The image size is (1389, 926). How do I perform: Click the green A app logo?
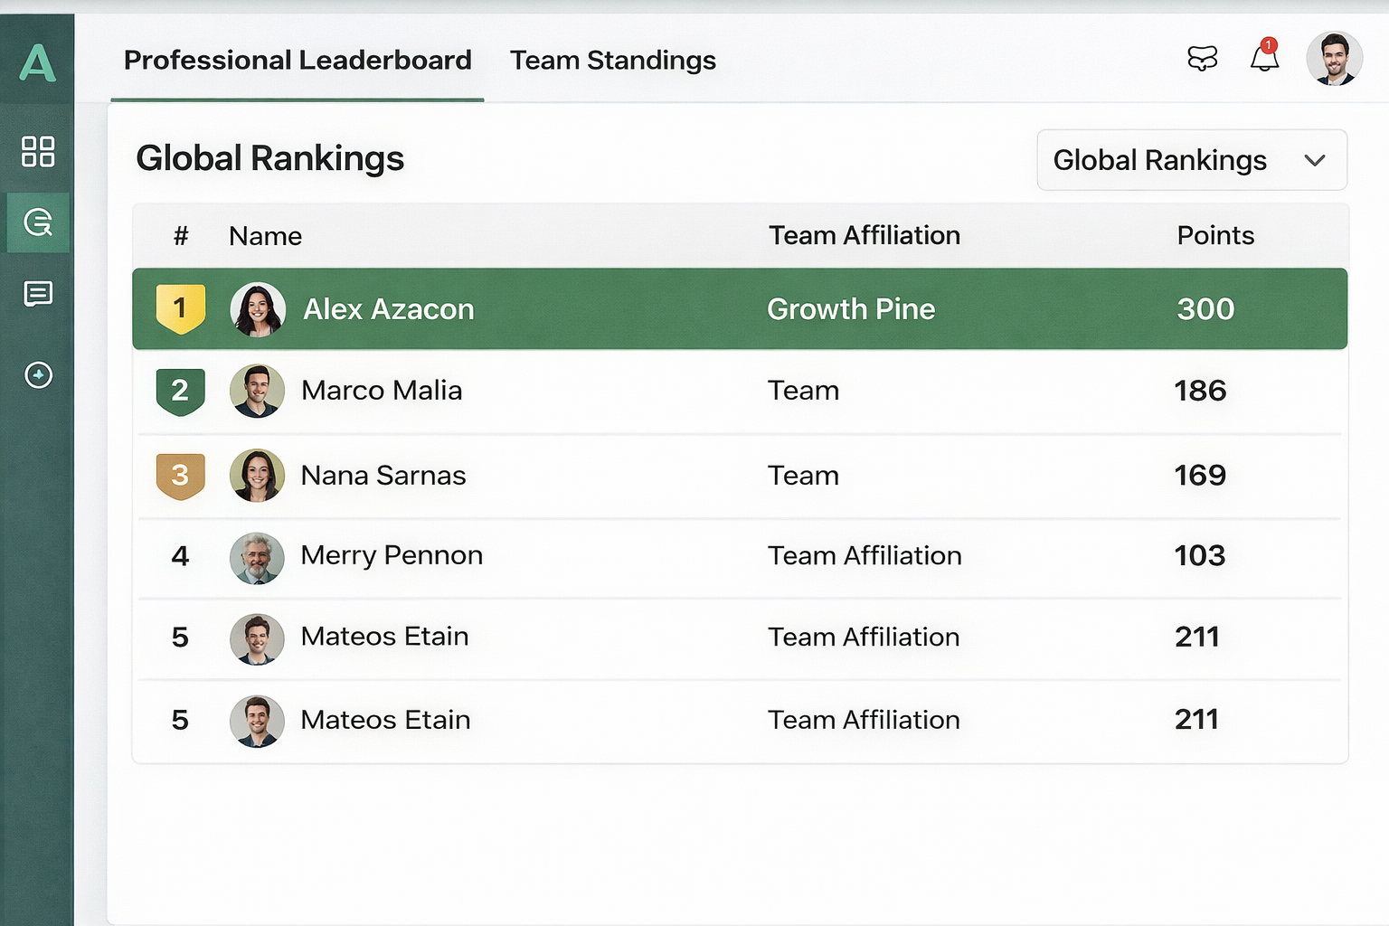tap(37, 62)
